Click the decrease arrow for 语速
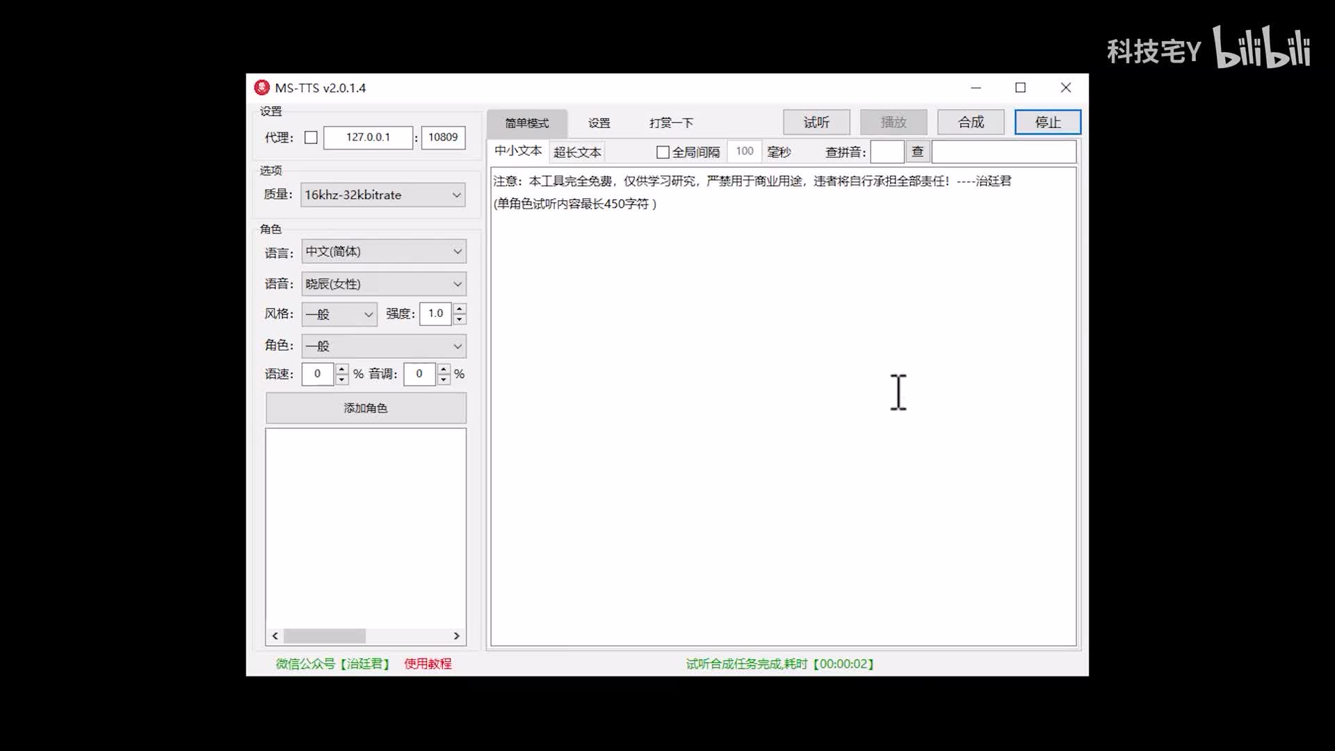 341,380
